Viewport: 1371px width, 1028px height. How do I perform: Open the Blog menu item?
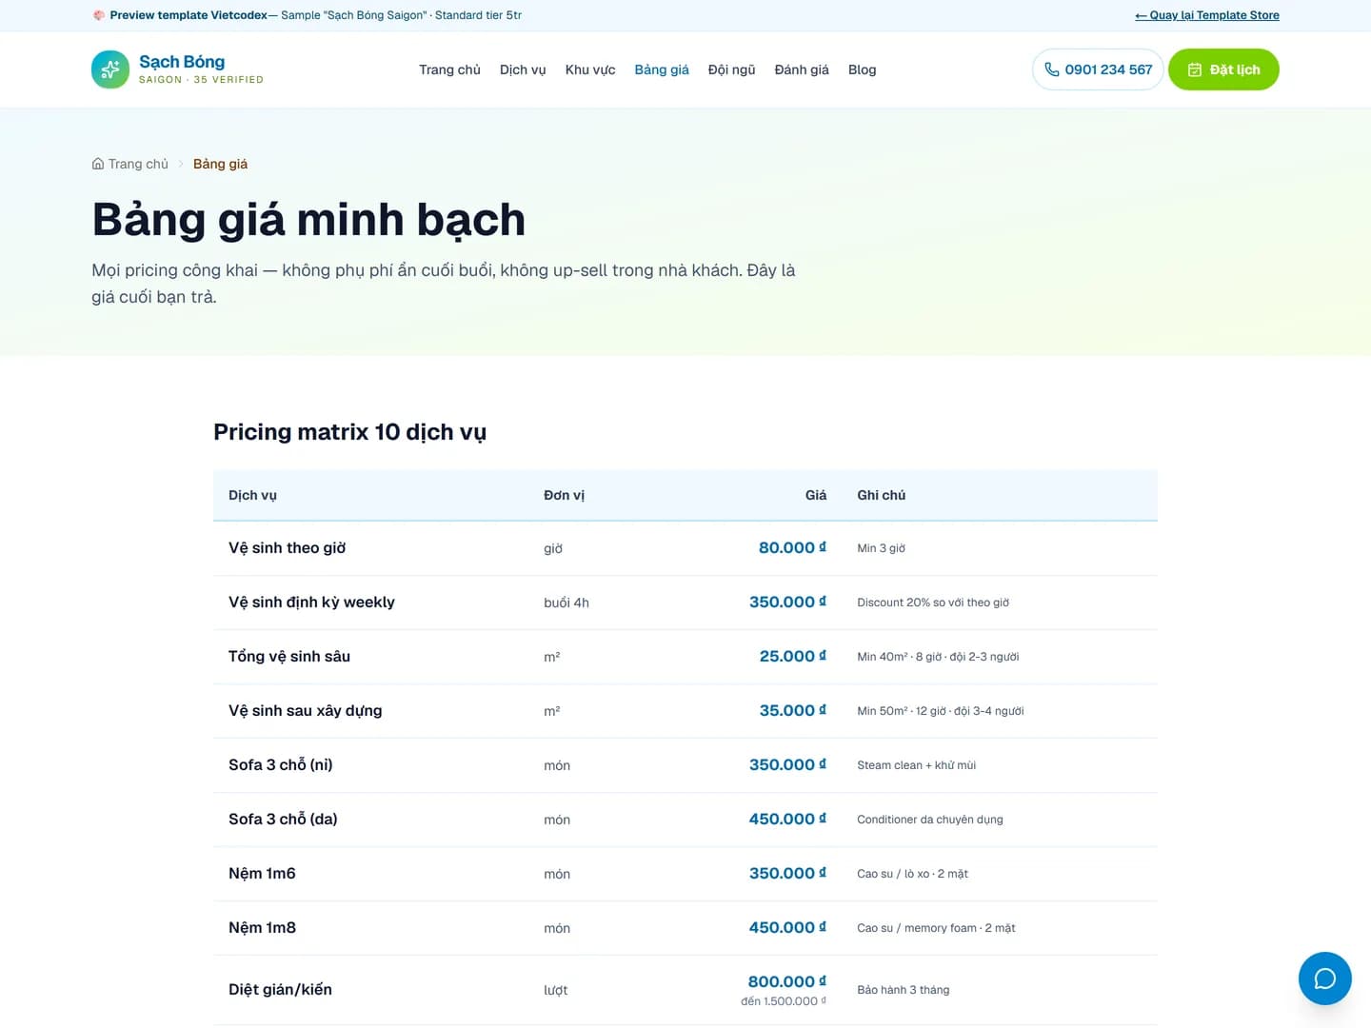(x=862, y=69)
